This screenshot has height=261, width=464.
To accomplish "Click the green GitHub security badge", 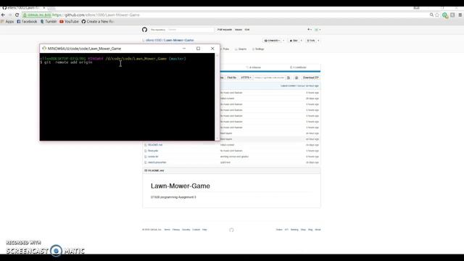I will click(x=37, y=14).
